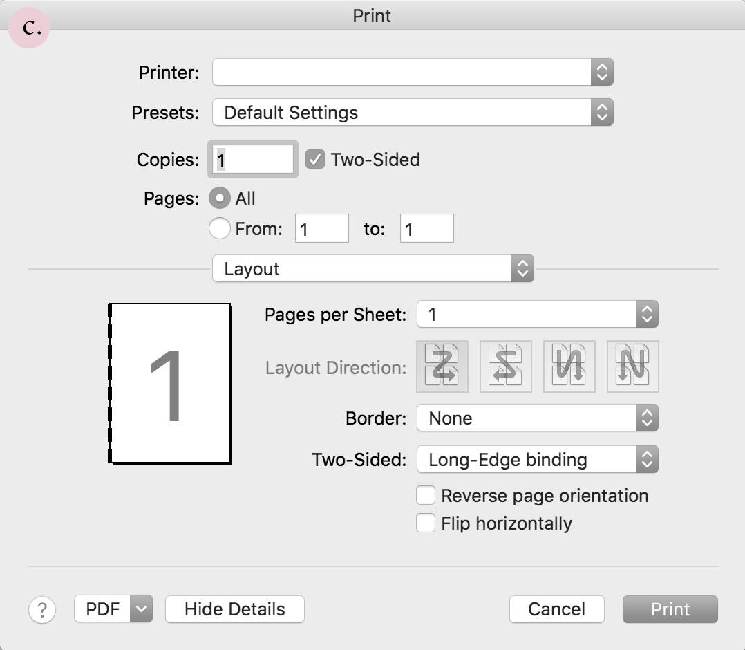Open the Pages per Sheet dropdown
This screenshot has width=745, height=650.
click(x=538, y=315)
